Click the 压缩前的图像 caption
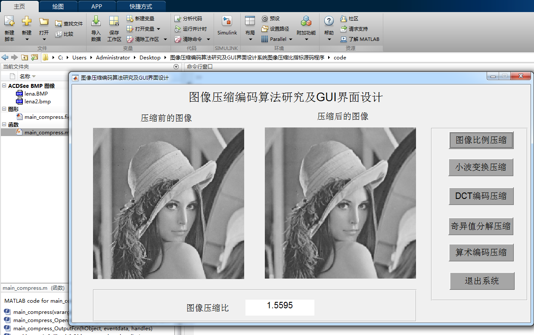This screenshot has height=335, width=534. pyautogui.click(x=166, y=118)
